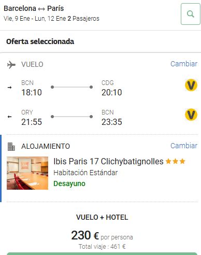Click Cambiar link for the flight

click(184, 64)
